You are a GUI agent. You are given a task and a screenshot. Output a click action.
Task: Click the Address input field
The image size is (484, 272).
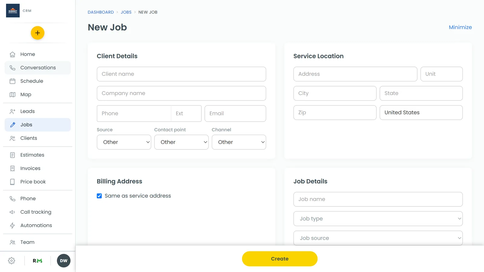click(x=355, y=74)
